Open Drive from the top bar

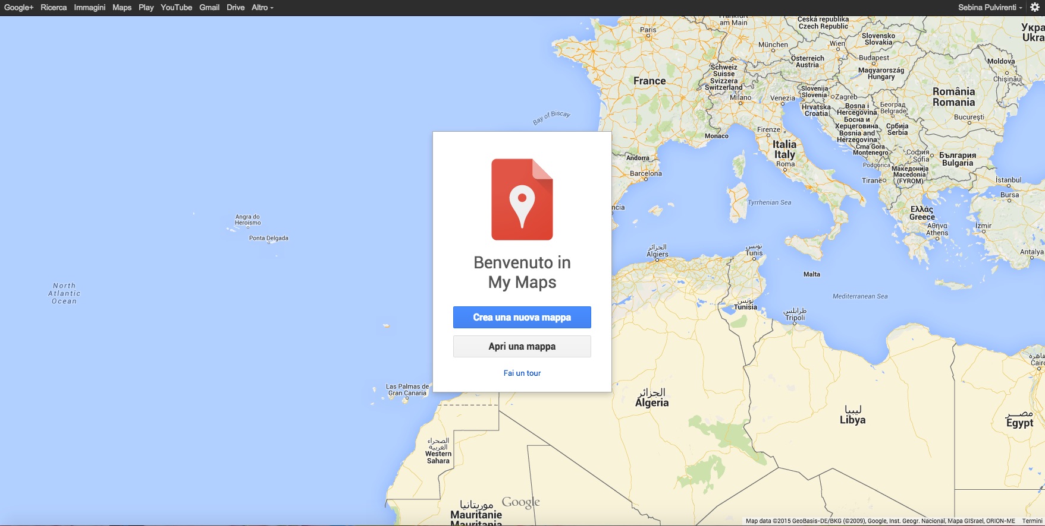[236, 7]
